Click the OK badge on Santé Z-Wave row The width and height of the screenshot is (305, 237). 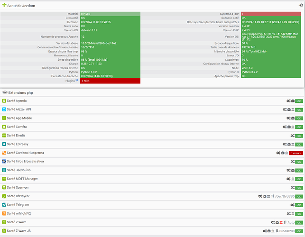[x=299, y=223]
